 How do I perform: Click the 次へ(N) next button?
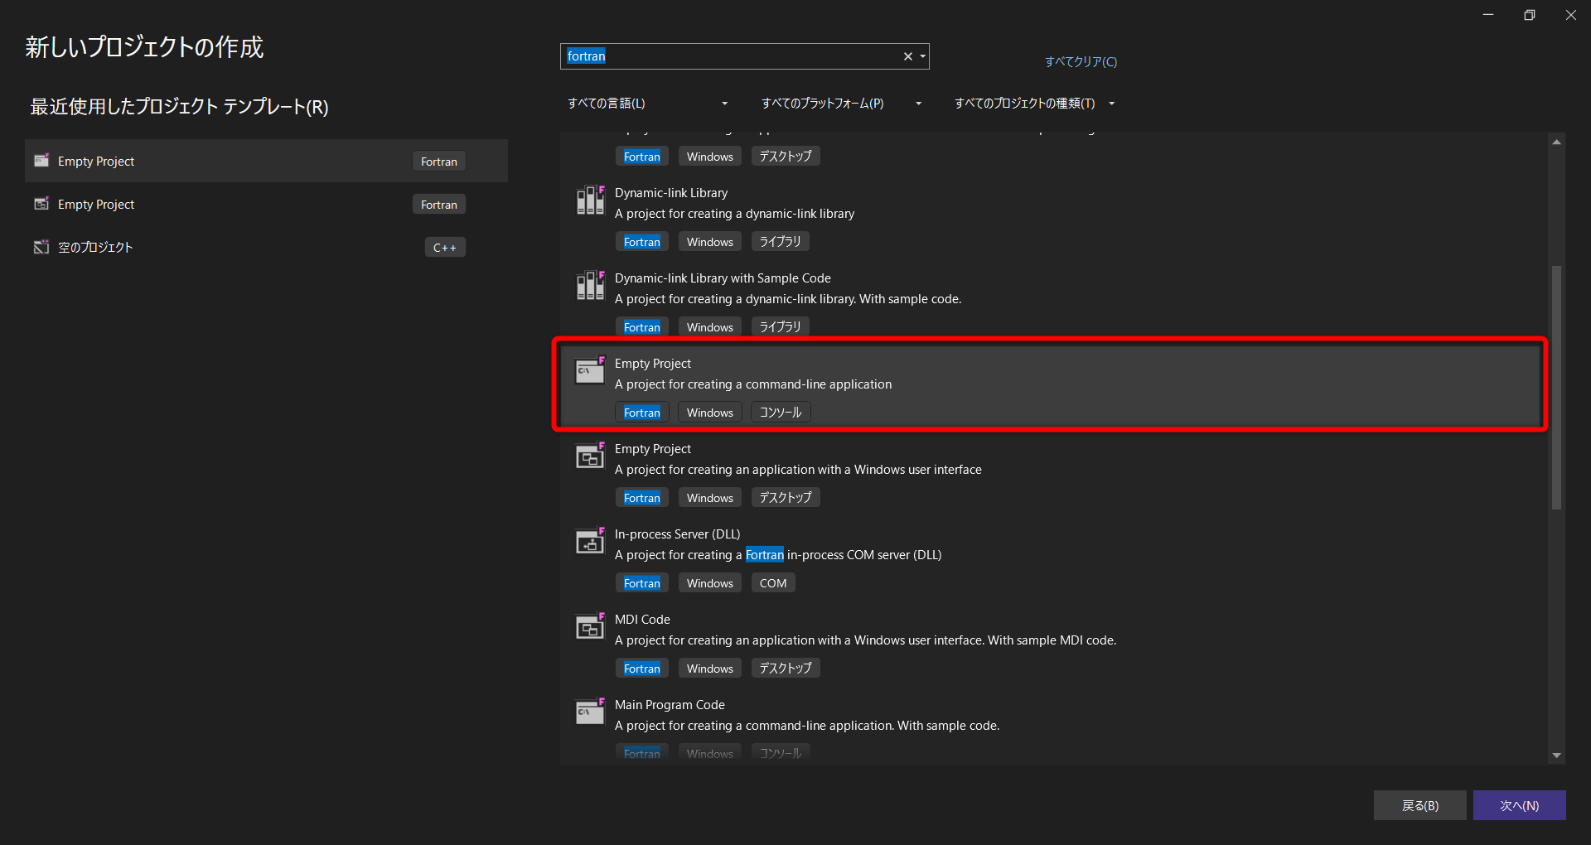click(x=1519, y=805)
